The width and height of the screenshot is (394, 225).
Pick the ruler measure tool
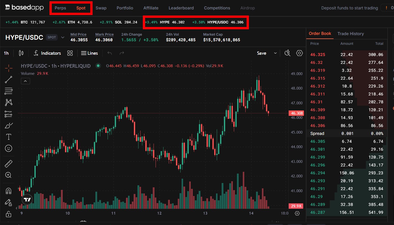click(x=8, y=164)
